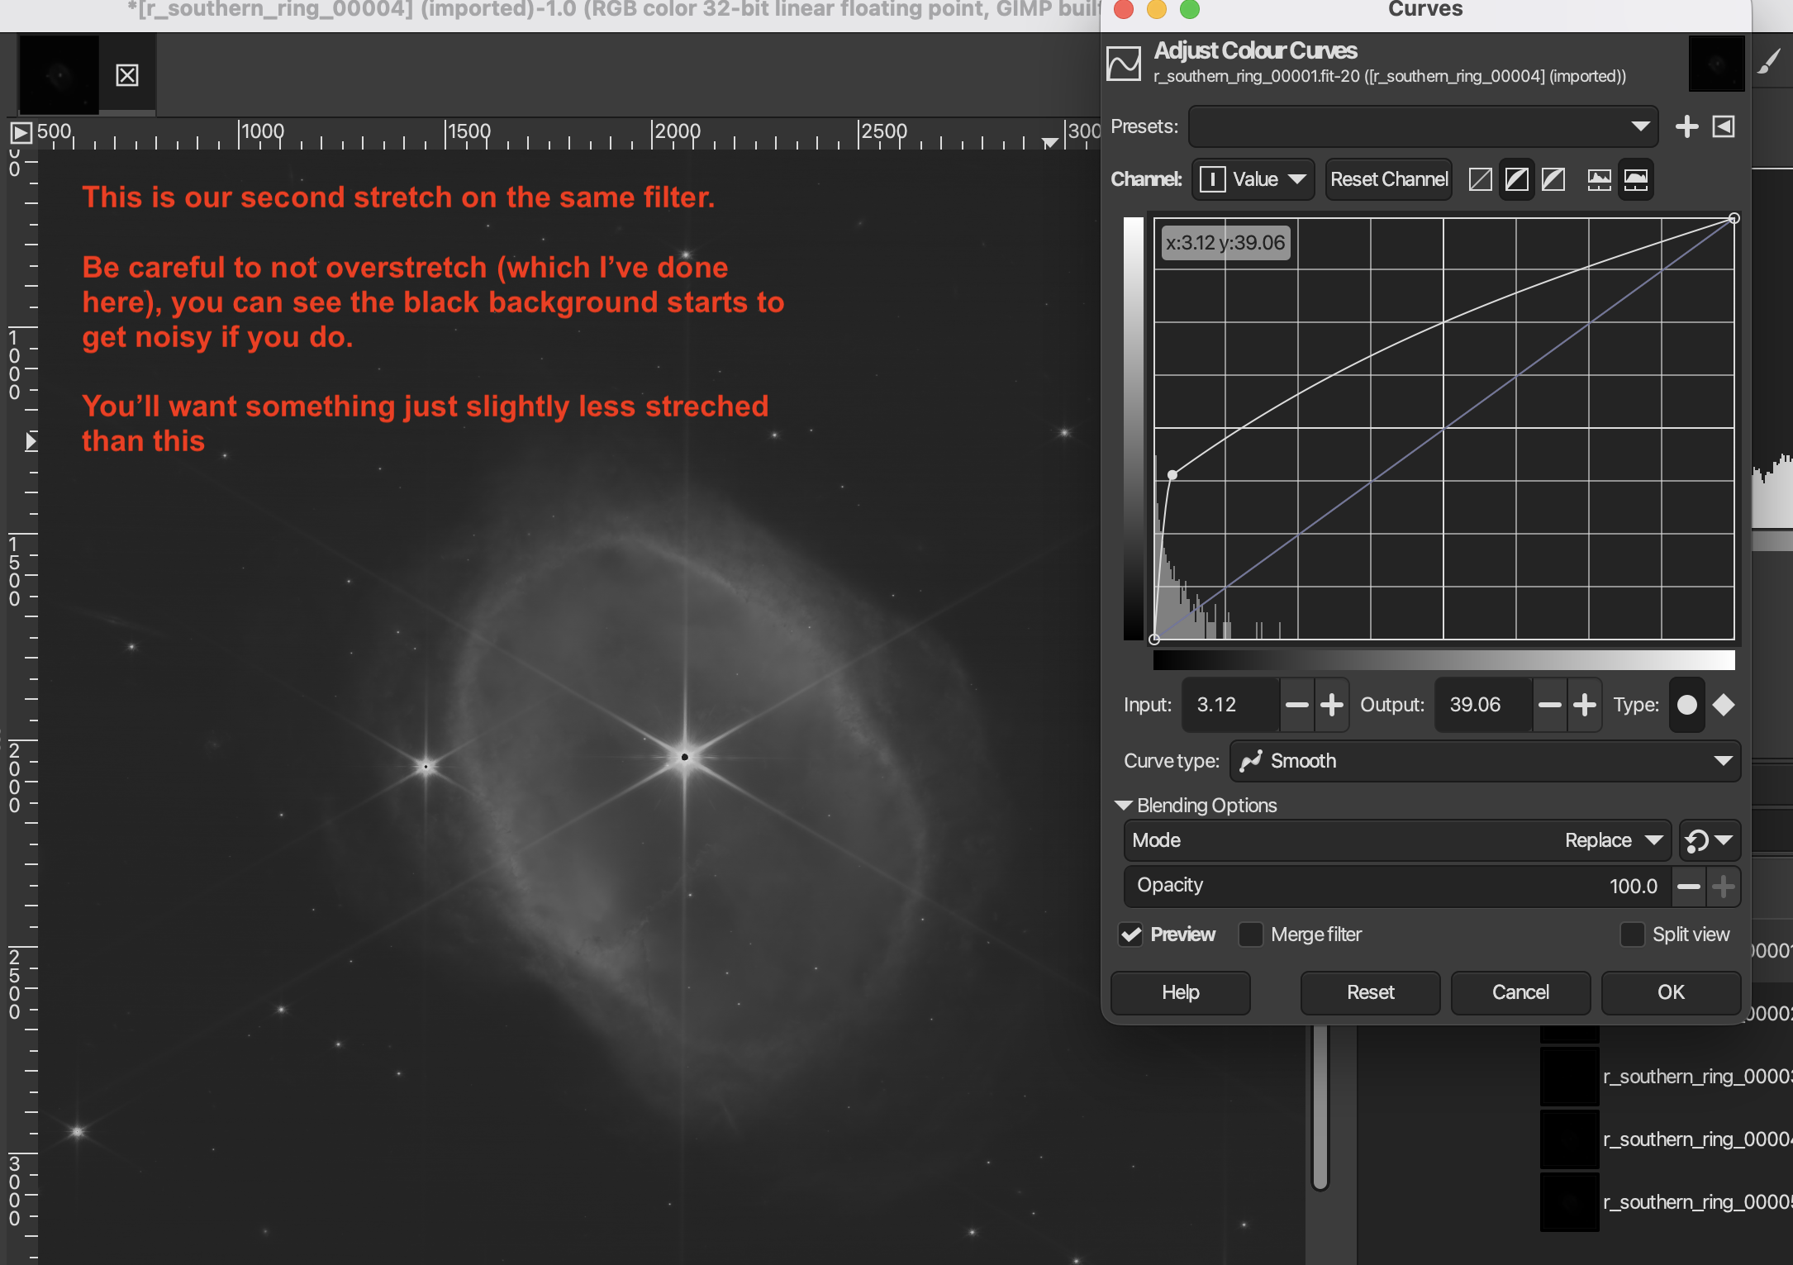The width and height of the screenshot is (1793, 1265).
Task: Click OK to apply the curves
Action: (x=1670, y=992)
